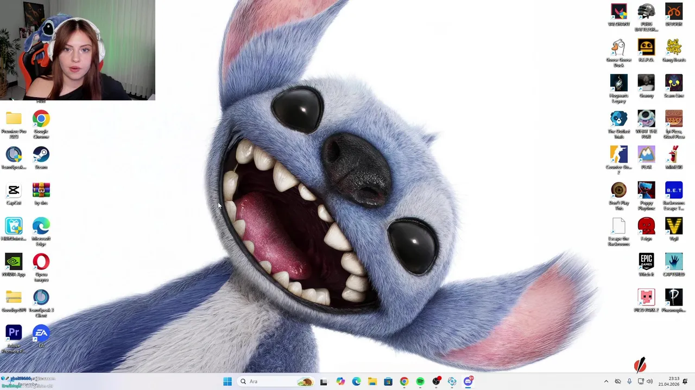Open the Google Chrome desktop shortcut
695x390 pixels.
(41, 125)
